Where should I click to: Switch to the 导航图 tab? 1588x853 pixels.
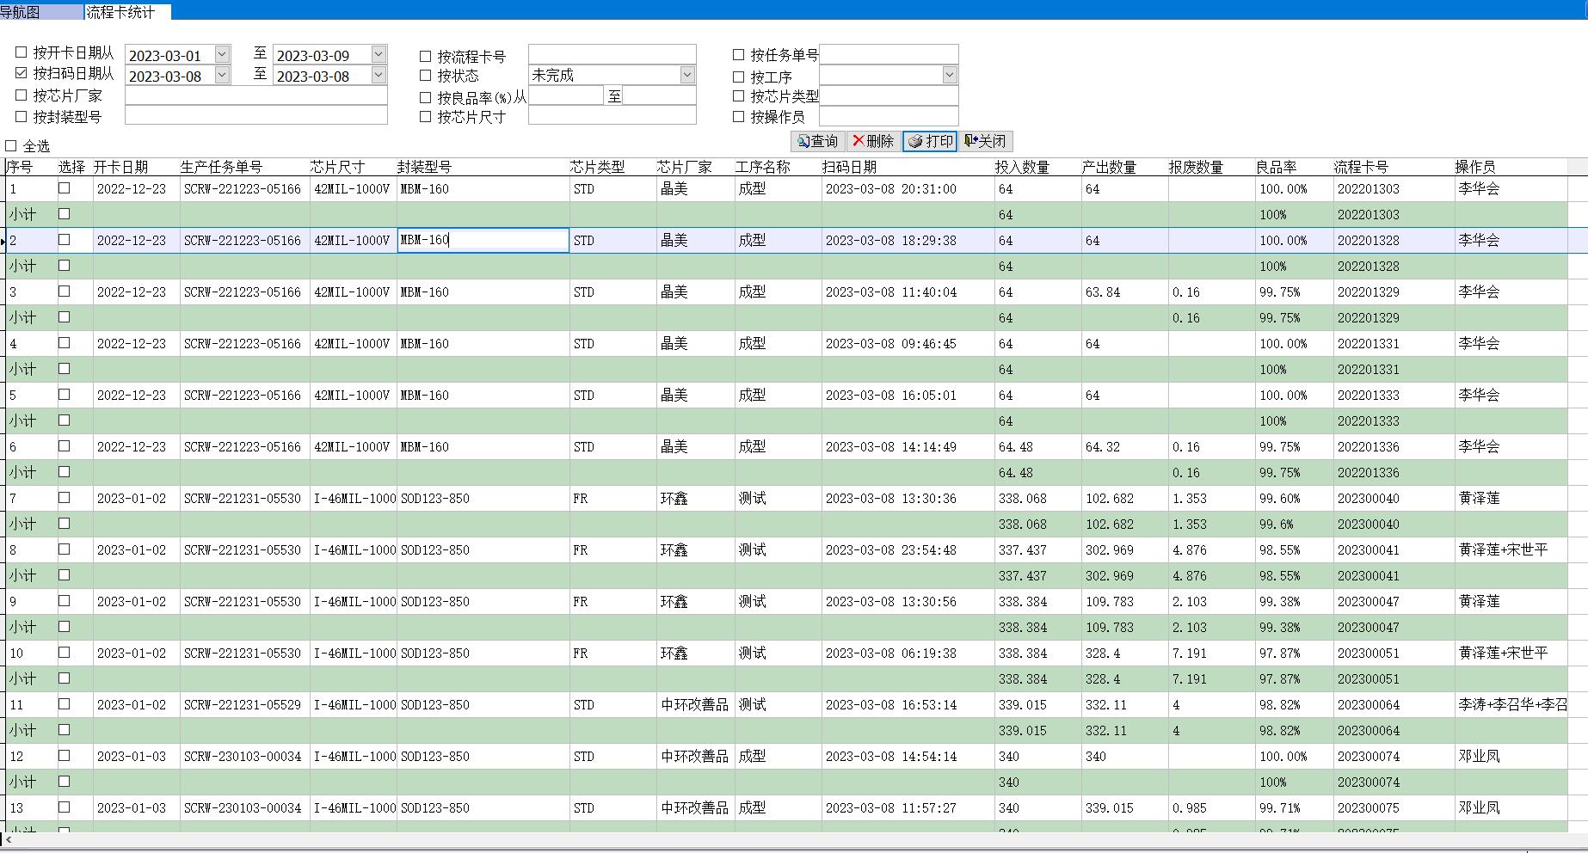21,12
